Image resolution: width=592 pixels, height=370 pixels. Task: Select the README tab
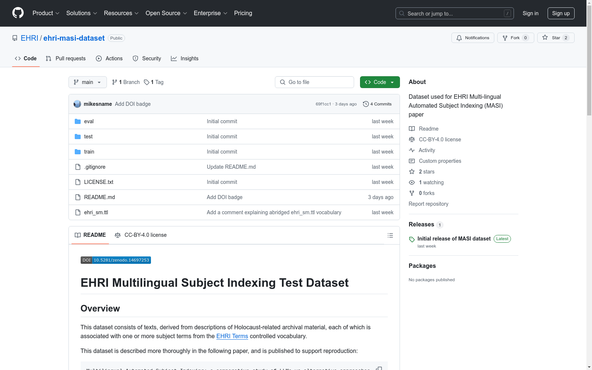click(x=90, y=235)
